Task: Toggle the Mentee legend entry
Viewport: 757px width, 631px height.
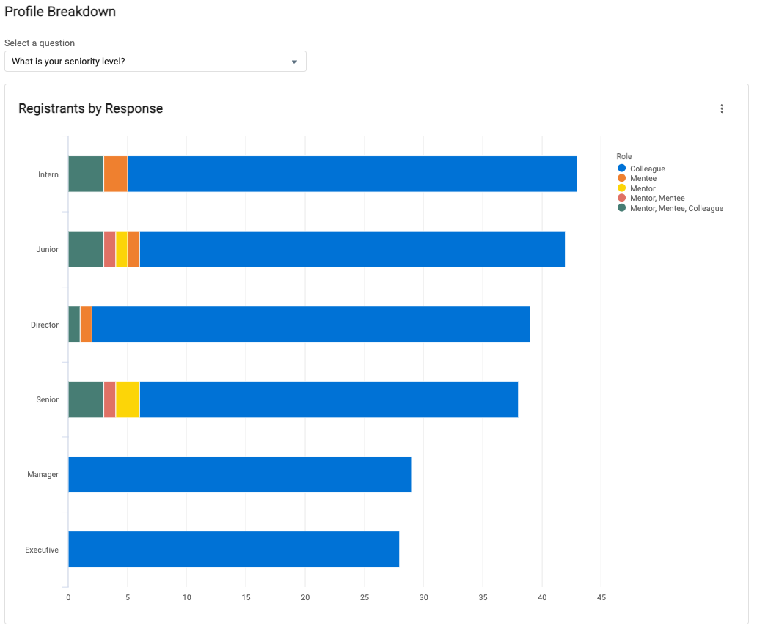Action: (643, 179)
